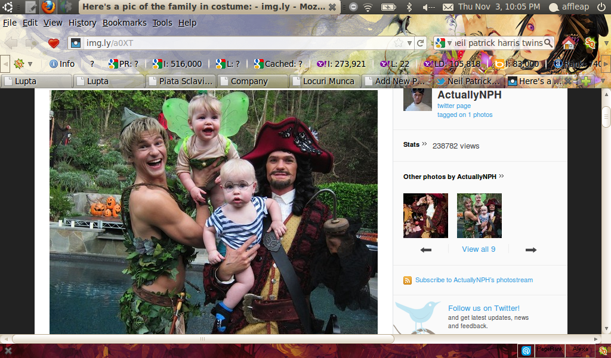Open the battery indicator menu
Screen dimensions: 611x358
388,7
